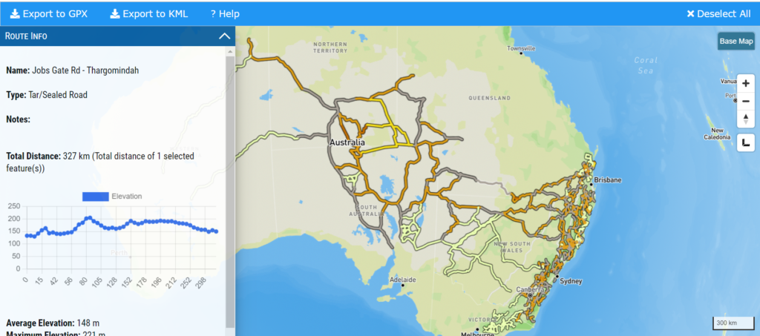This screenshot has width=760, height=336.
Task: Click the New Caledonia label on map
Action: pyautogui.click(x=717, y=134)
